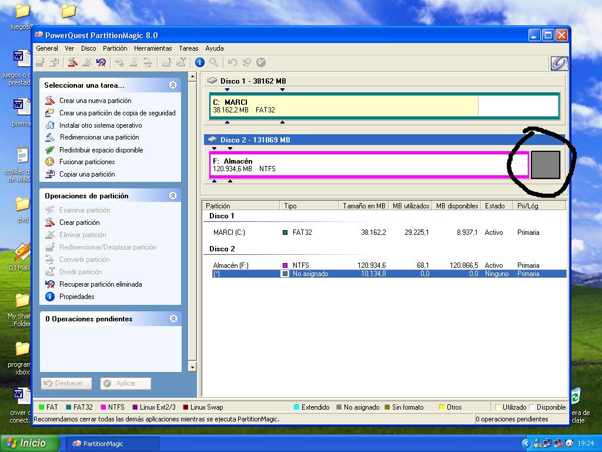Sort by the 'Tamaño en MB' column header
602x452 pixels.
click(363, 206)
